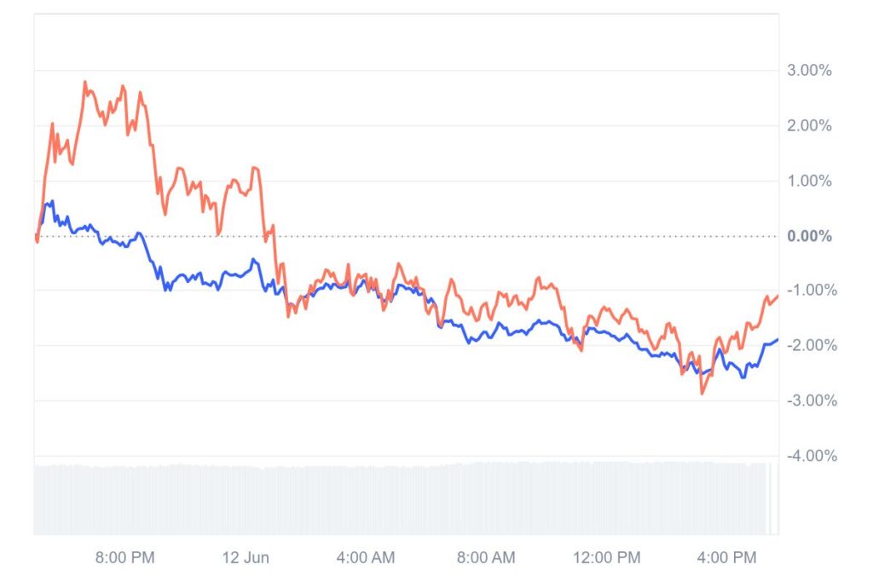Click the bold 0.00% baseline label
Image resolution: width=873 pixels, height=582 pixels.
click(808, 236)
